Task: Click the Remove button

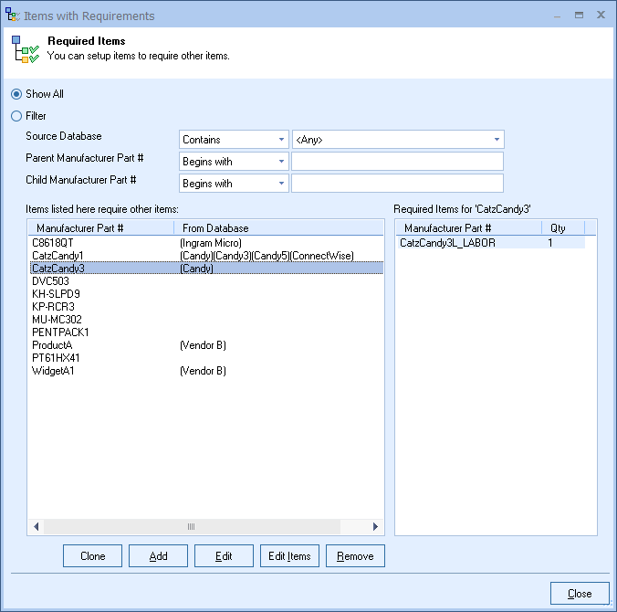Action: 355,556
